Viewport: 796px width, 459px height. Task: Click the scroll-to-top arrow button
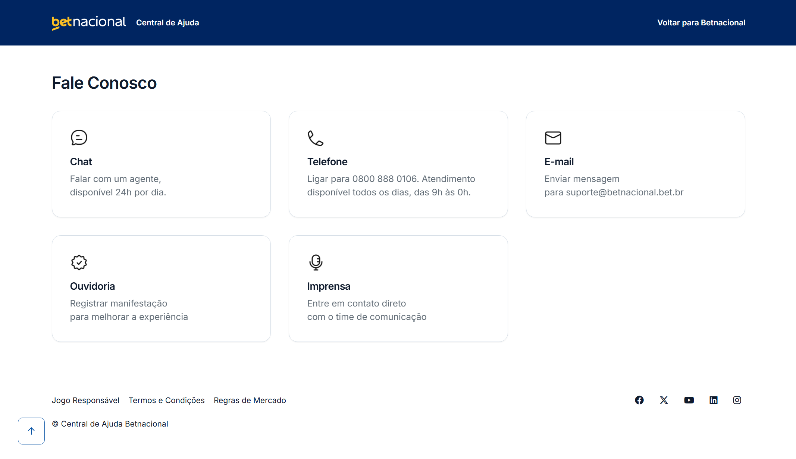click(x=31, y=431)
